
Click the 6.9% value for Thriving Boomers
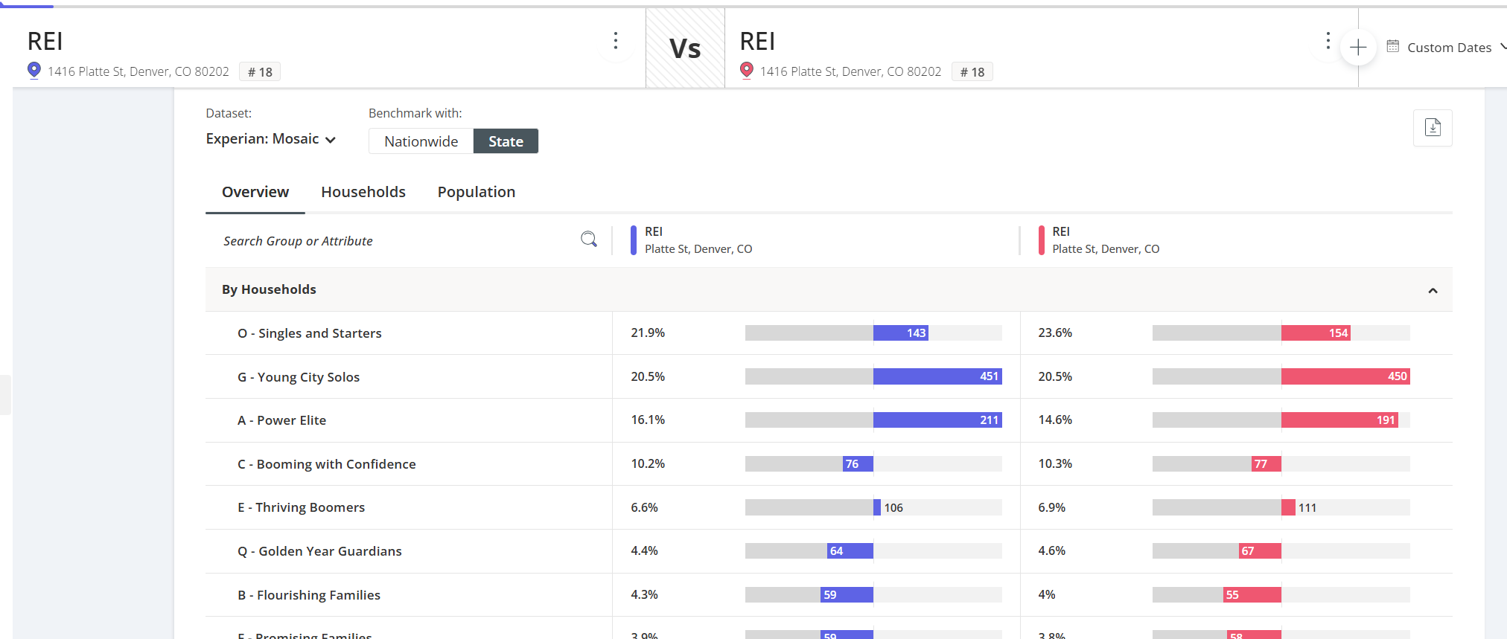tap(1051, 507)
